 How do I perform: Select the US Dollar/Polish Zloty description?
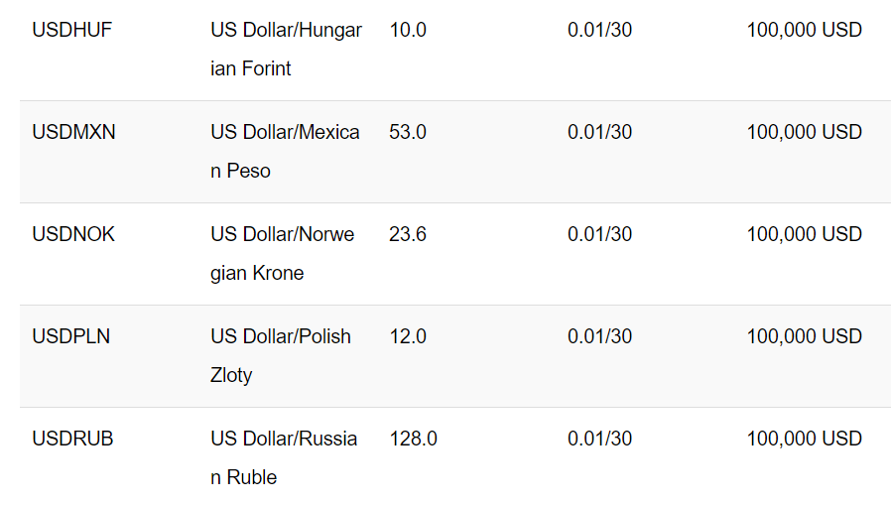[x=281, y=356]
